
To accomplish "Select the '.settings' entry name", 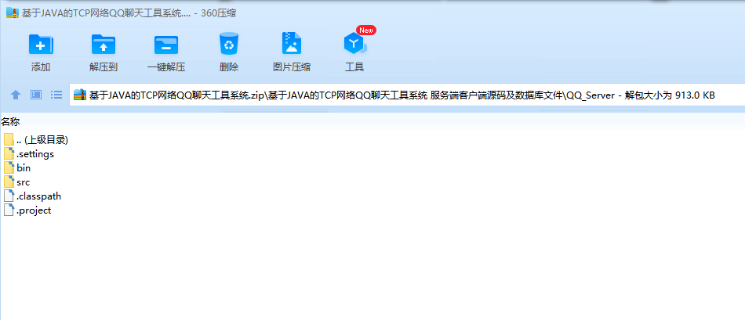I will click(35, 154).
